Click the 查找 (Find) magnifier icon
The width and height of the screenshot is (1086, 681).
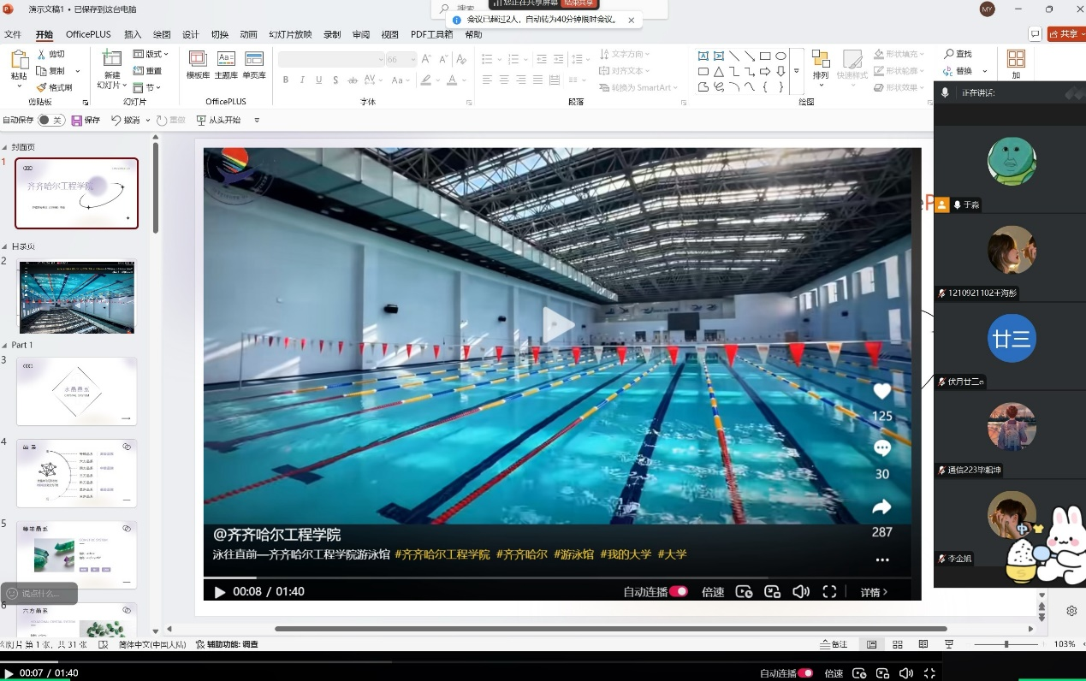948,54
